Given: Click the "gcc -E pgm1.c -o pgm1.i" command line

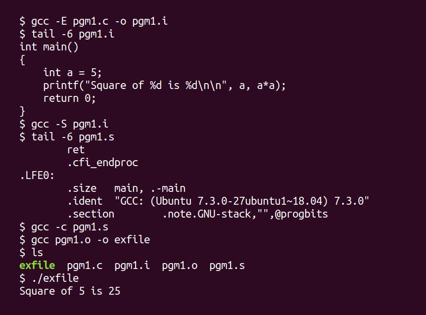Looking at the screenshot, I should pos(96,21).
